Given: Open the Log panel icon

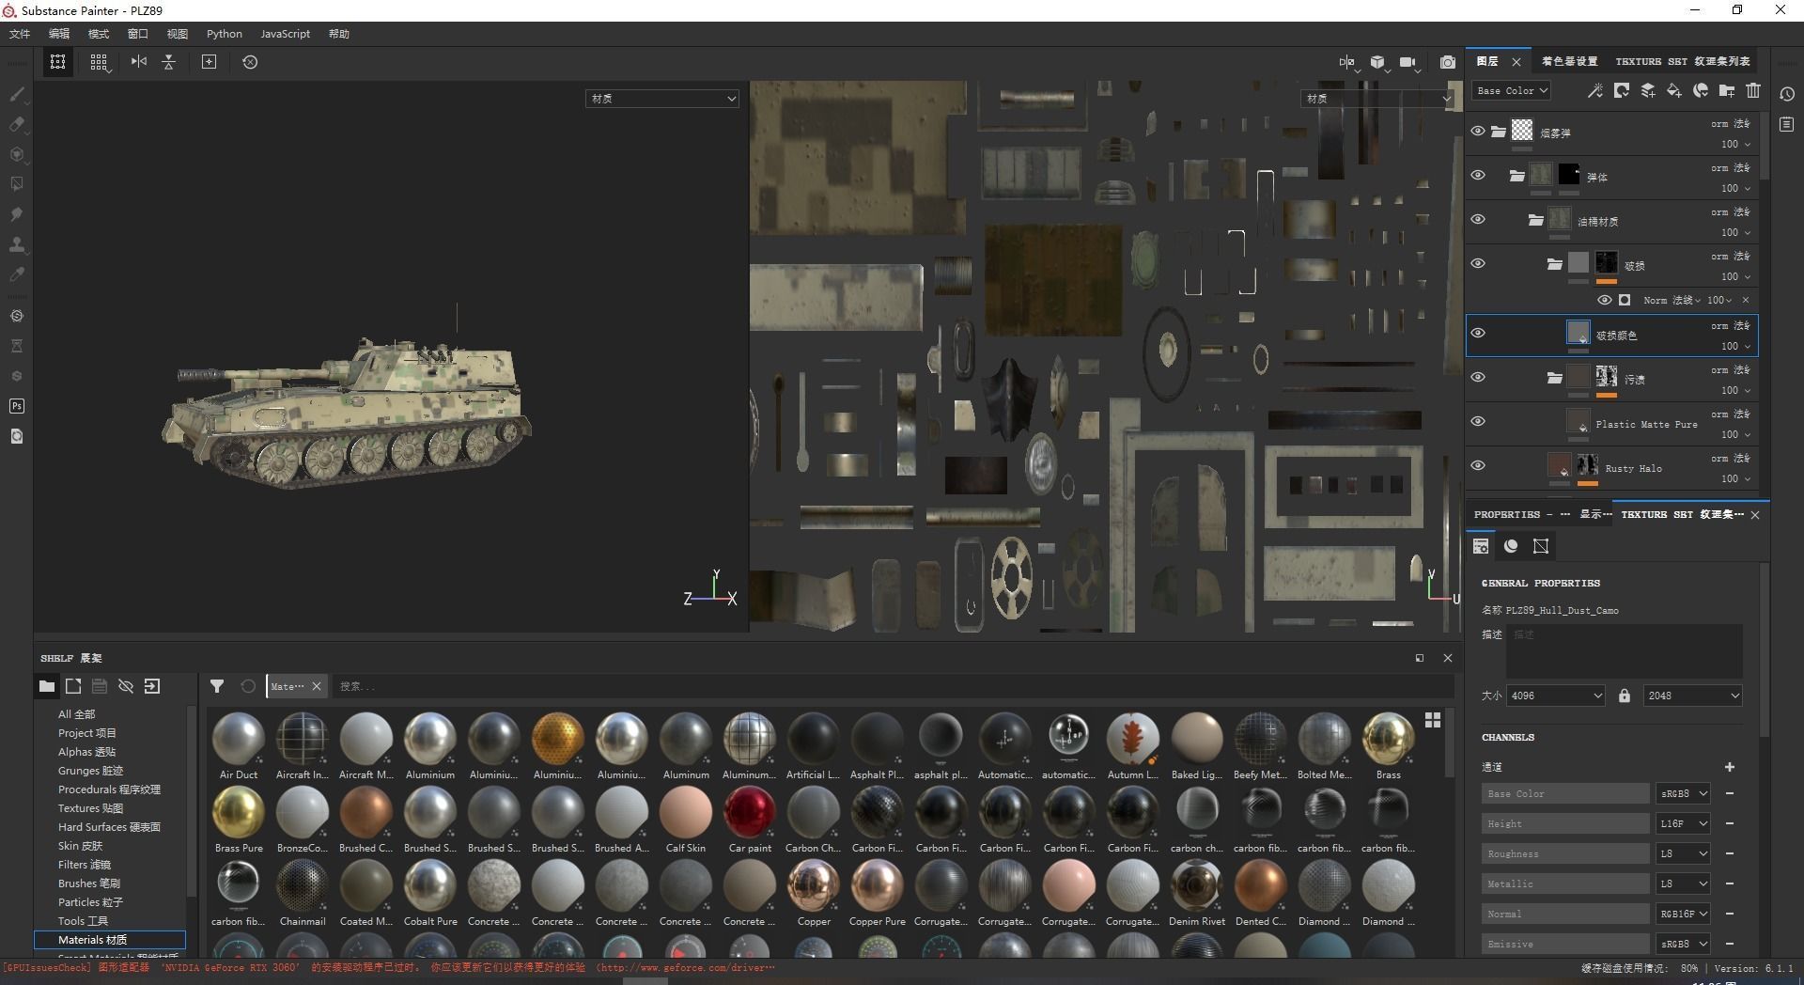Looking at the screenshot, I should tap(1786, 124).
